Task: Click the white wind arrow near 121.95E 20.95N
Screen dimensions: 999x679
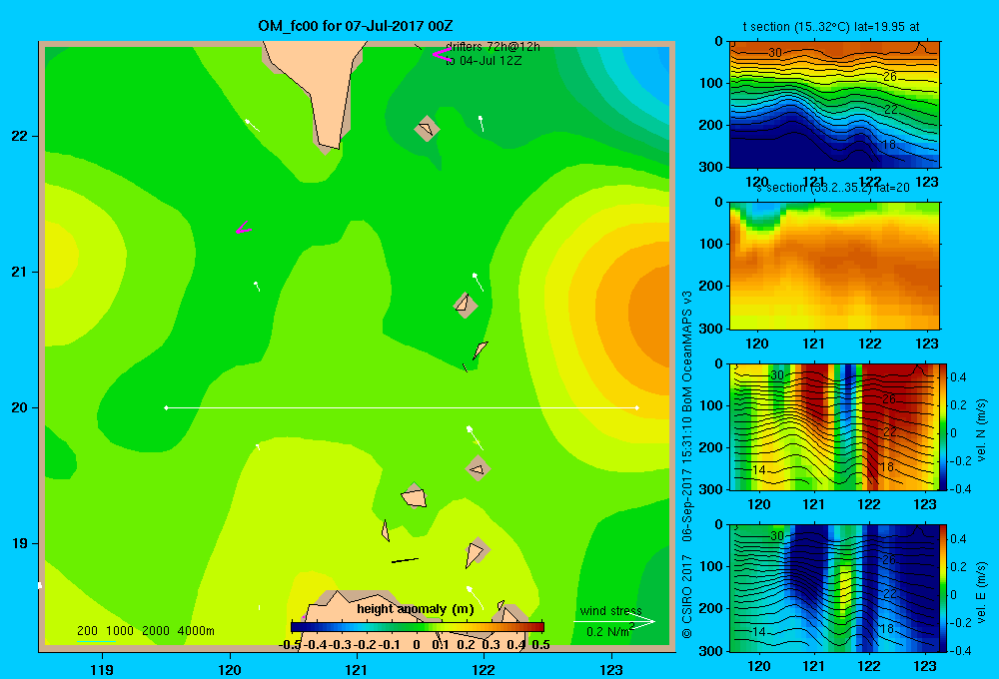Action: coord(478,282)
